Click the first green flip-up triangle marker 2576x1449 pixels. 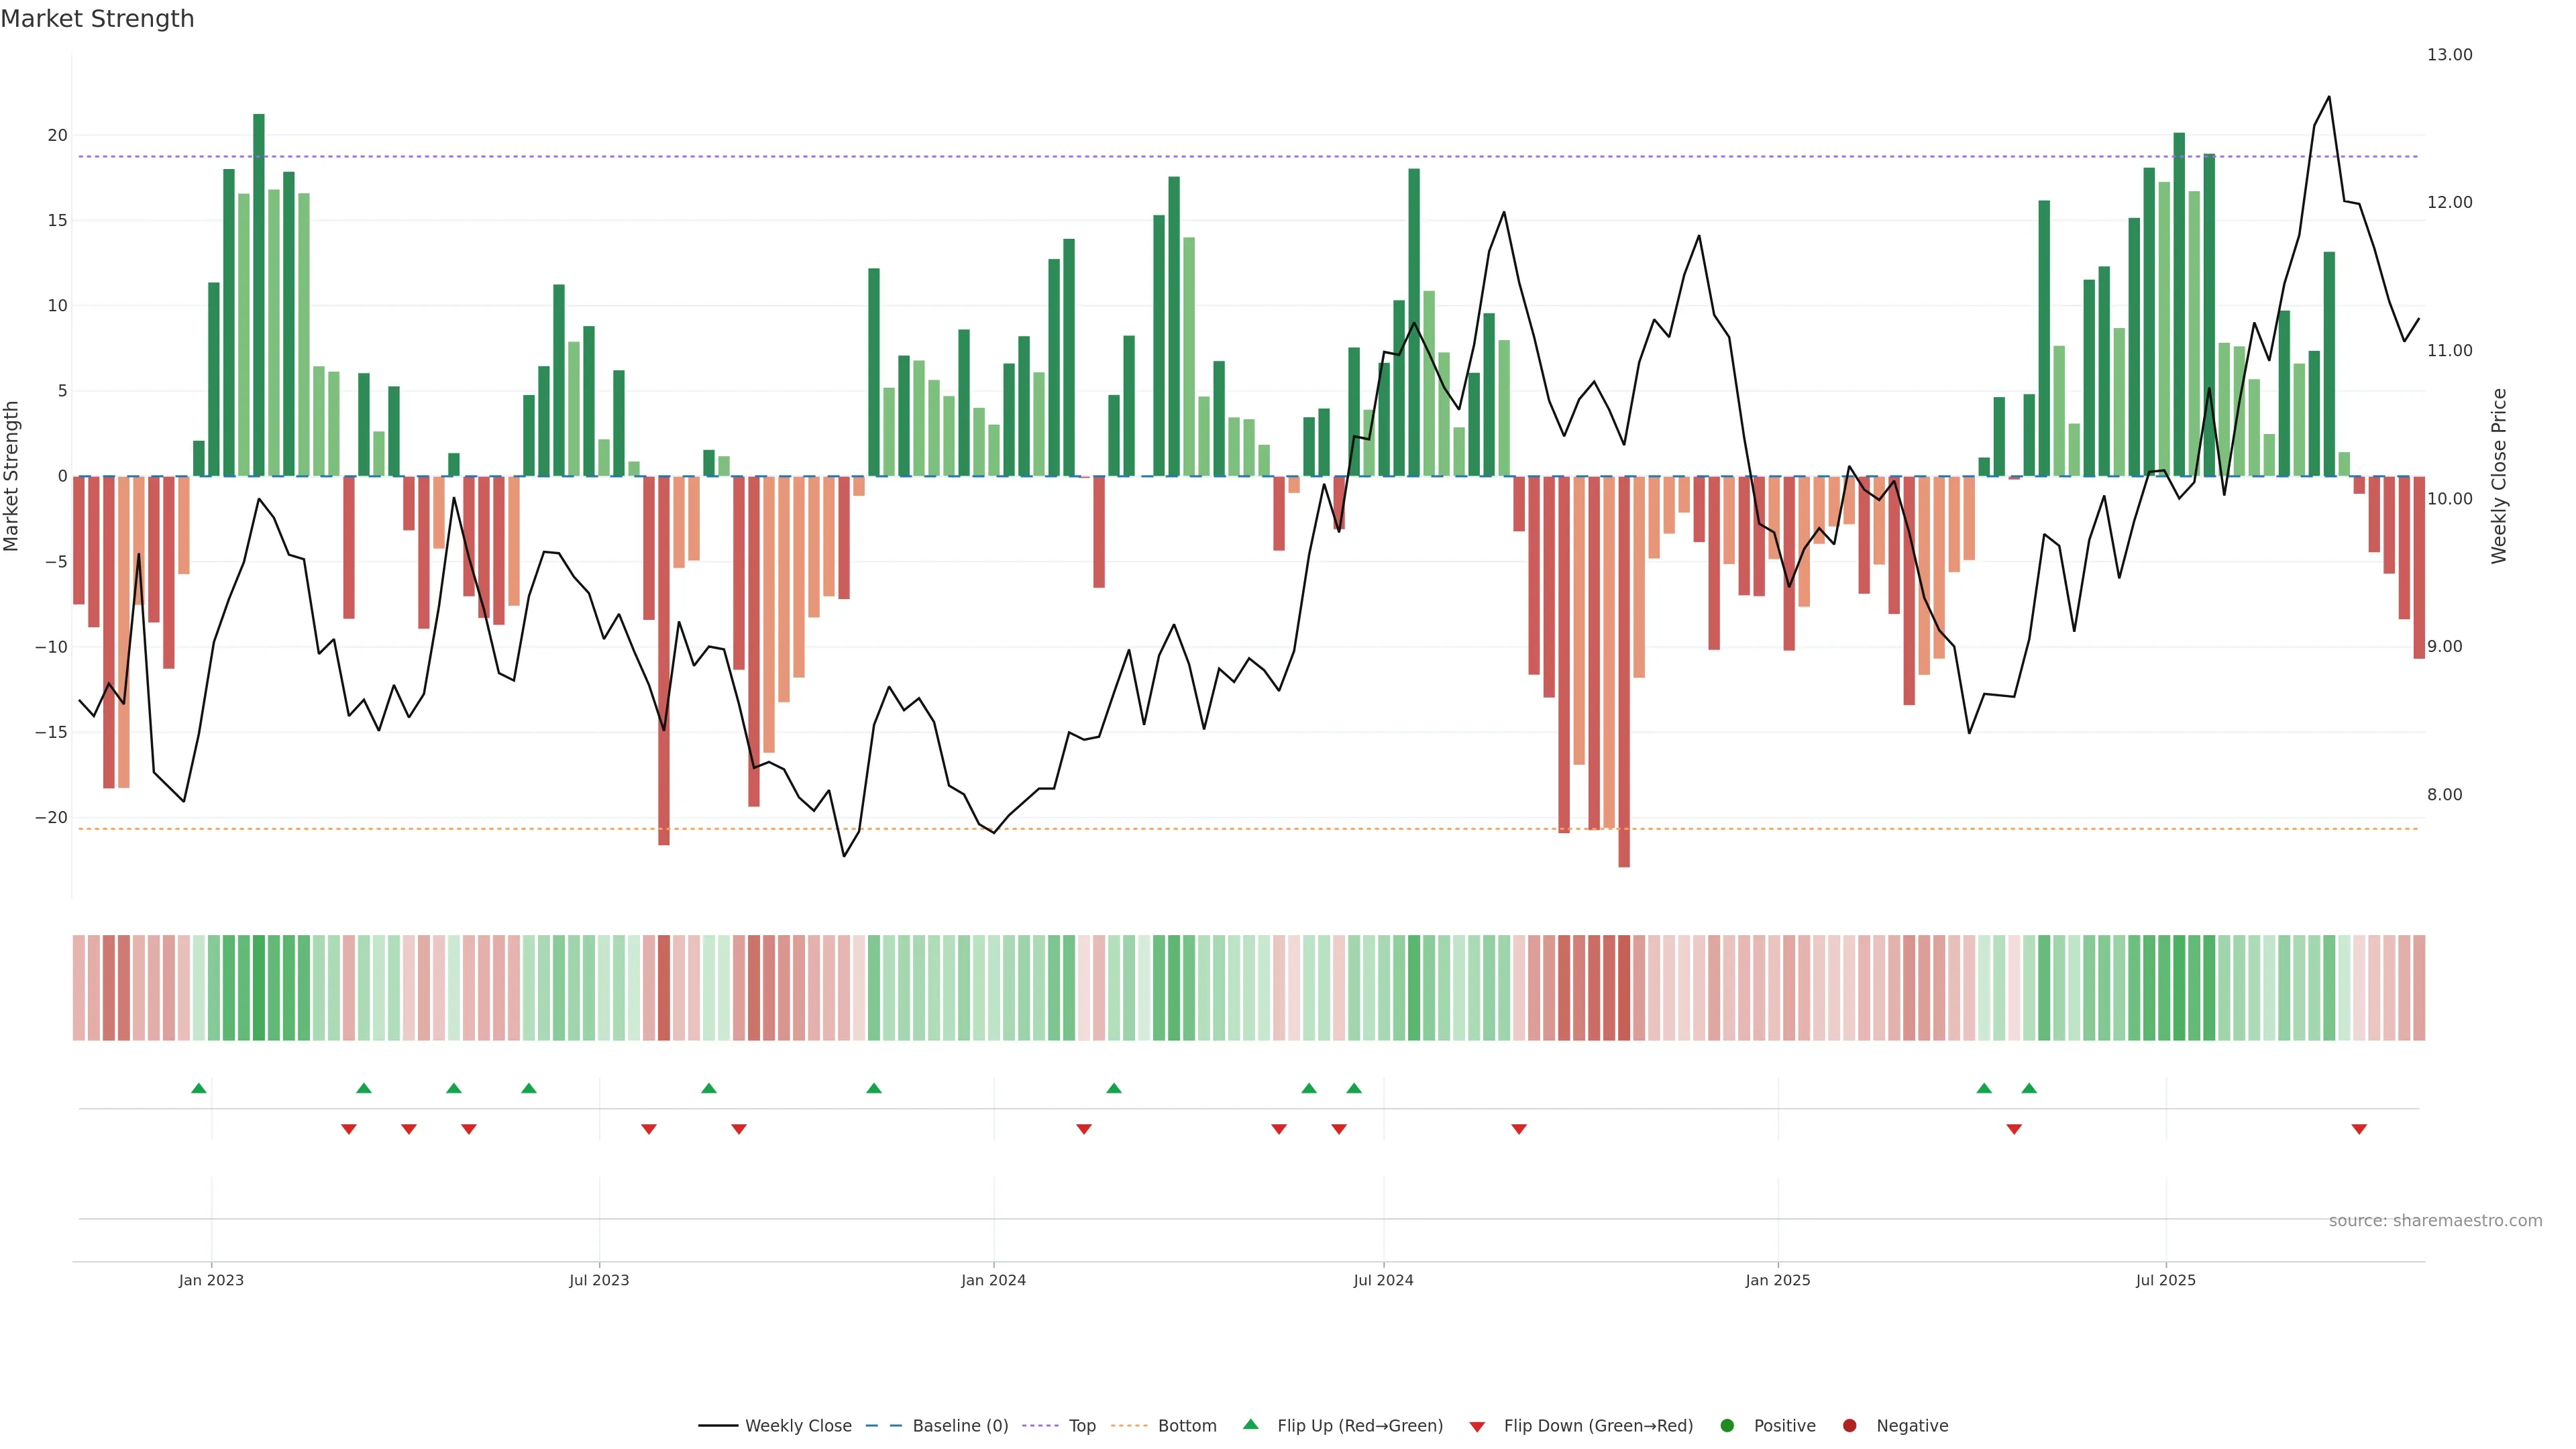199,1088
